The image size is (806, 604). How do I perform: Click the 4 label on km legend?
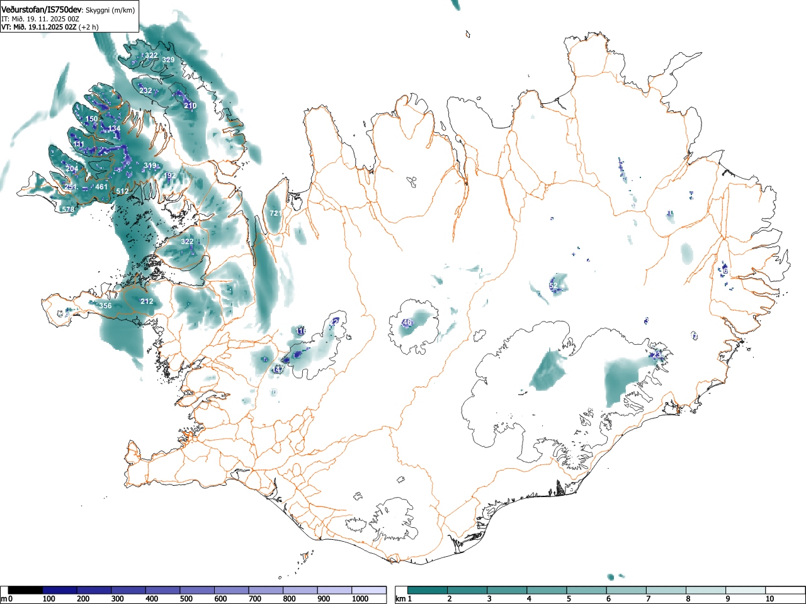coord(529,599)
